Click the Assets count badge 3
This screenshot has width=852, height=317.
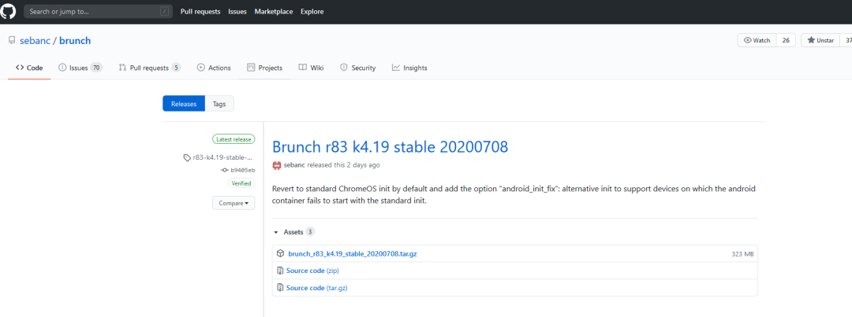click(x=310, y=232)
